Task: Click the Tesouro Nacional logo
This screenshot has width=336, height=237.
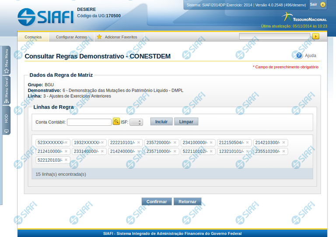Action: click(304, 17)
